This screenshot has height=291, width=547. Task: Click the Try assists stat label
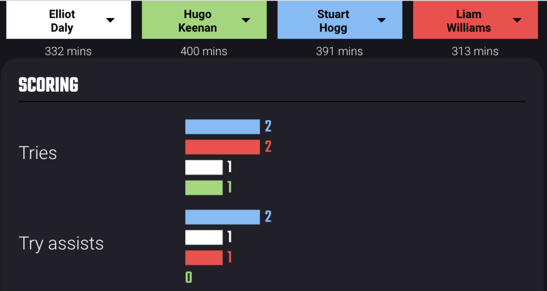[61, 243]
